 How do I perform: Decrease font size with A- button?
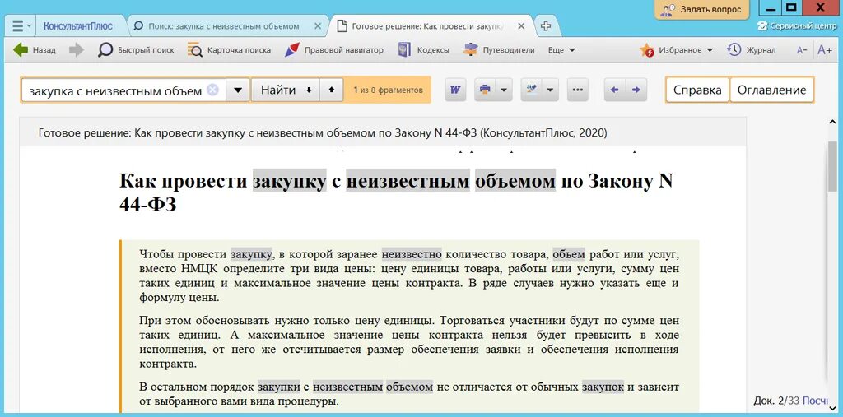tap(802, 50)
